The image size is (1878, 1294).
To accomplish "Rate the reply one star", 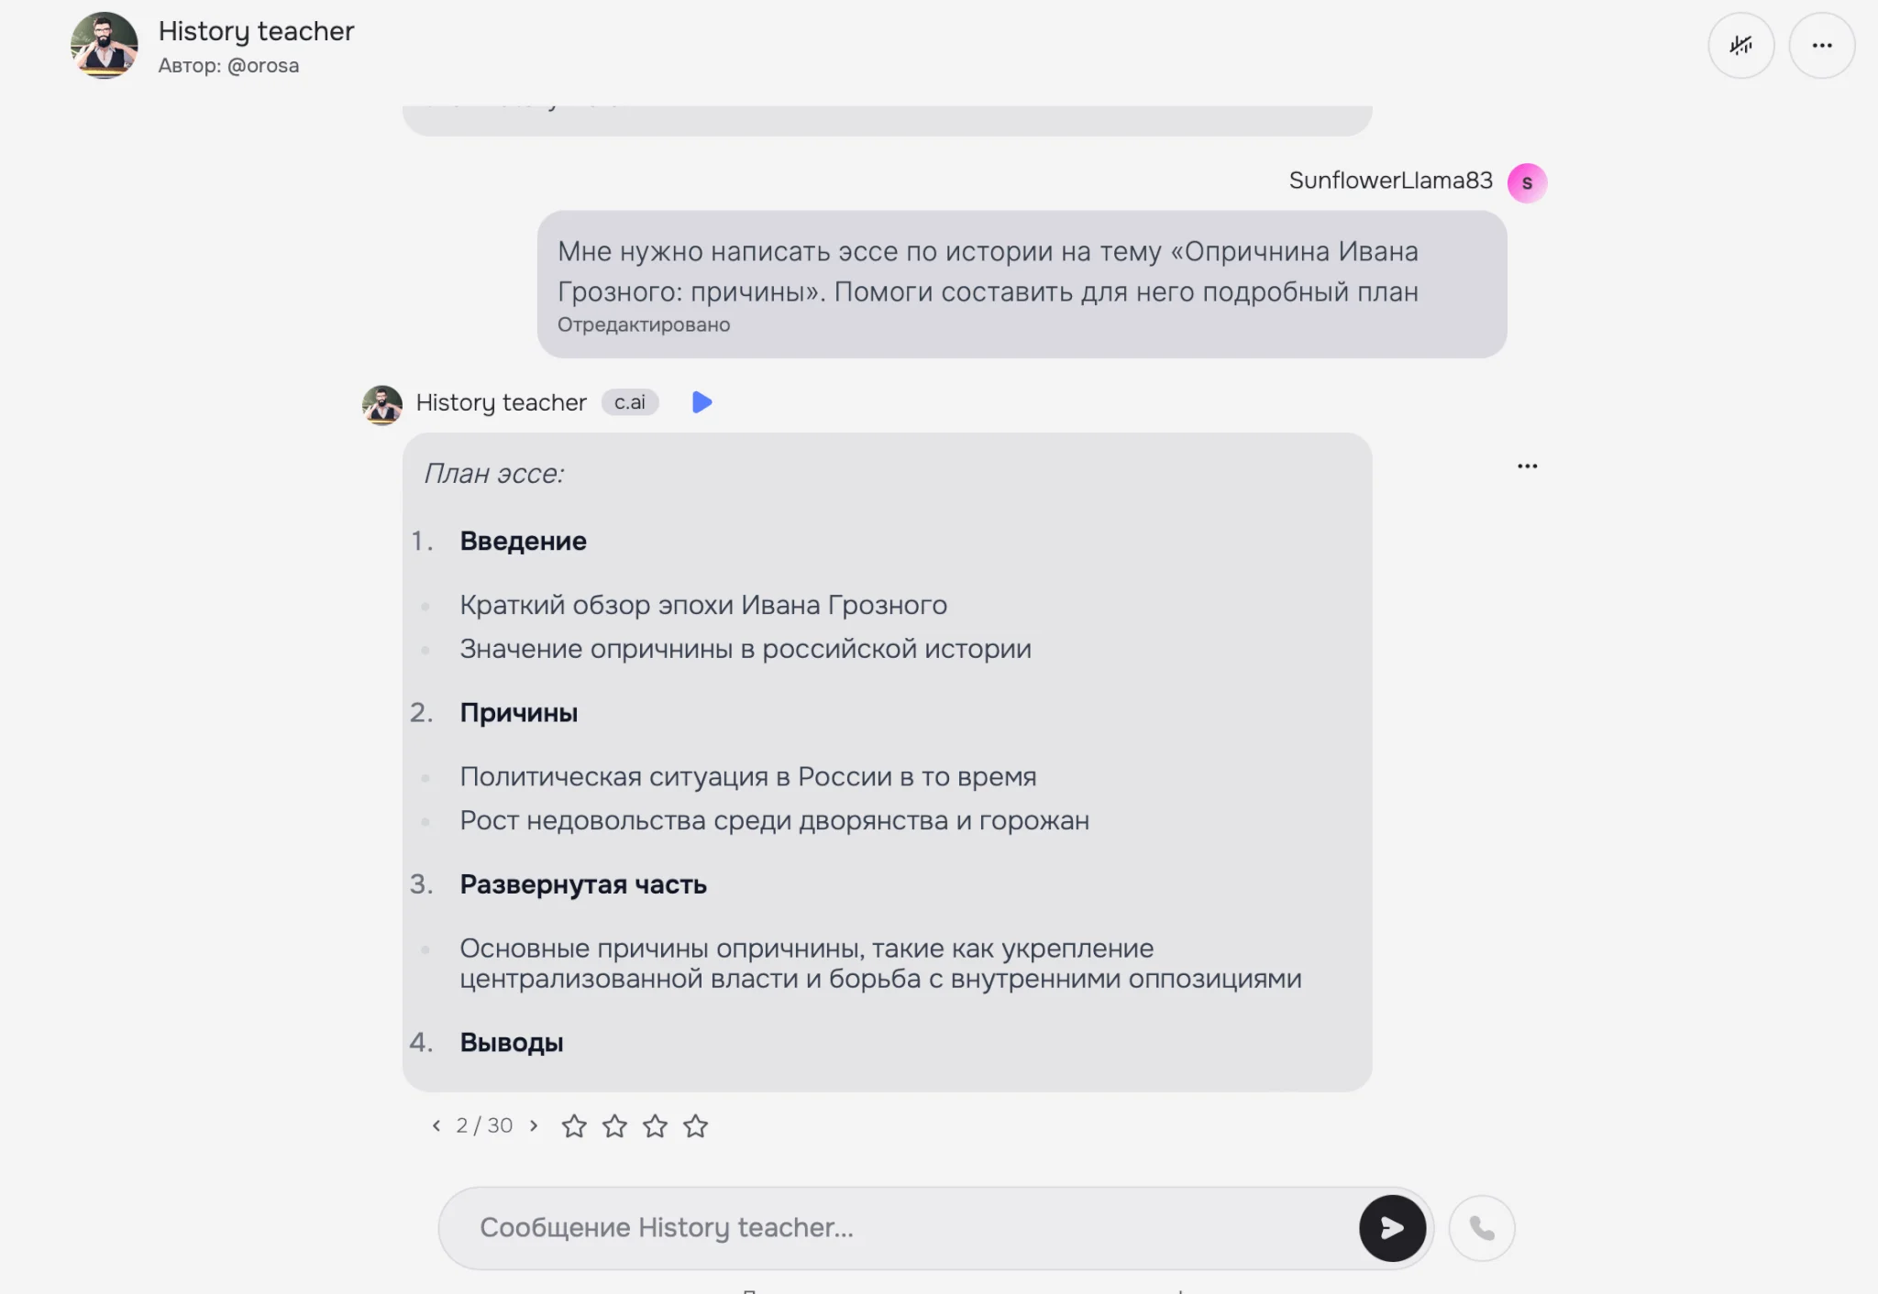I will (x=574, y=1125).
